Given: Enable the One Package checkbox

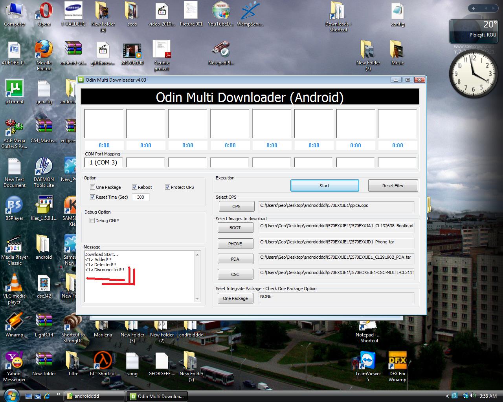Looking at the screenshot, I should 93,187.
